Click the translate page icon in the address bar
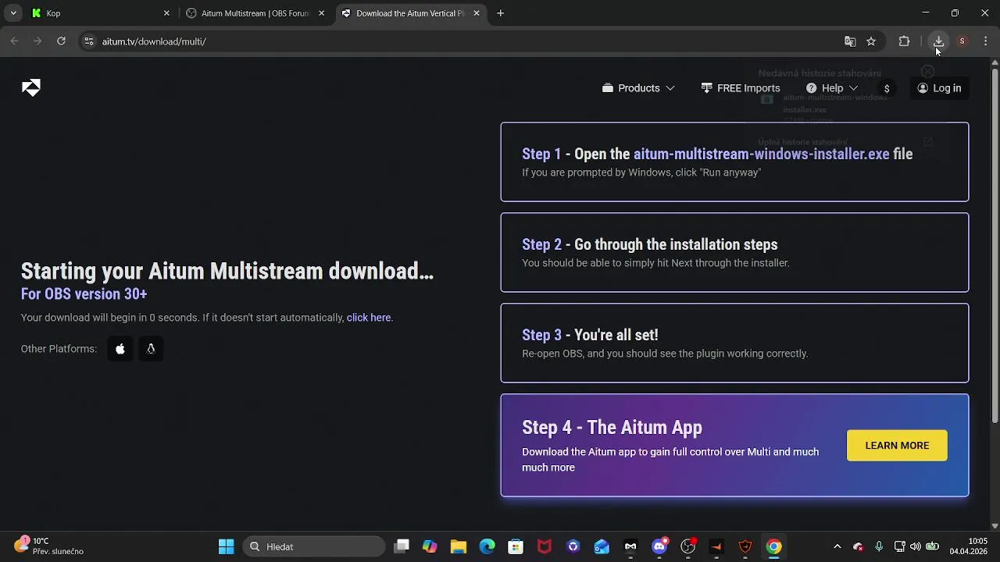The image size is (1000, 562). point(850,41)
